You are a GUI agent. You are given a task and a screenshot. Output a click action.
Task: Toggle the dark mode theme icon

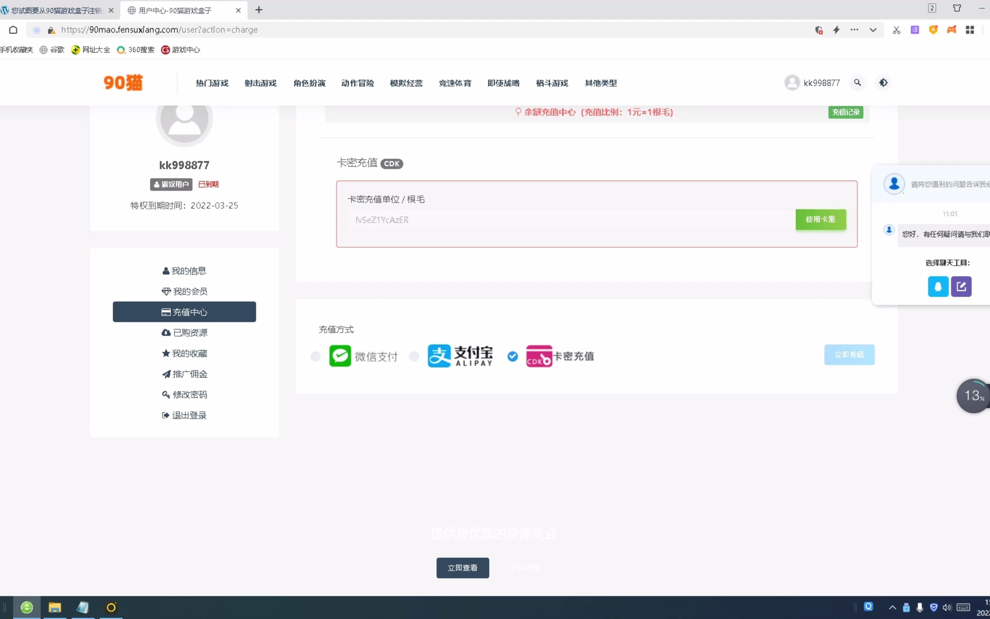coord(883,83)
